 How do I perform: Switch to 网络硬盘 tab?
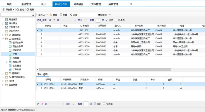click(78, 4)
